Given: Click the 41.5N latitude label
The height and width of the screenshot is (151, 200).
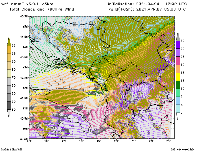Looking at the screenshot, I should pos(24,98).
